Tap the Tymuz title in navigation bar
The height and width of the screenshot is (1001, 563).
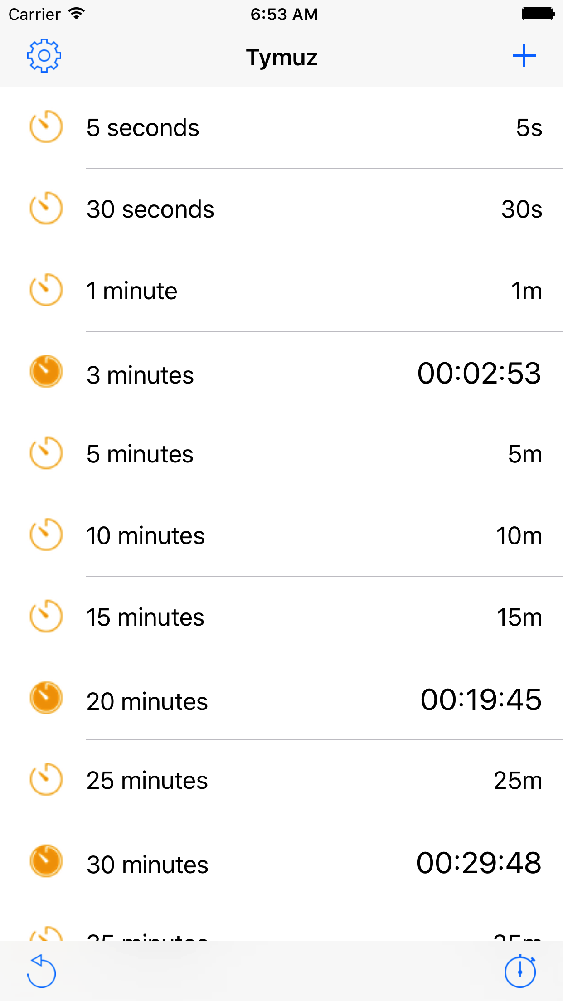281,58
